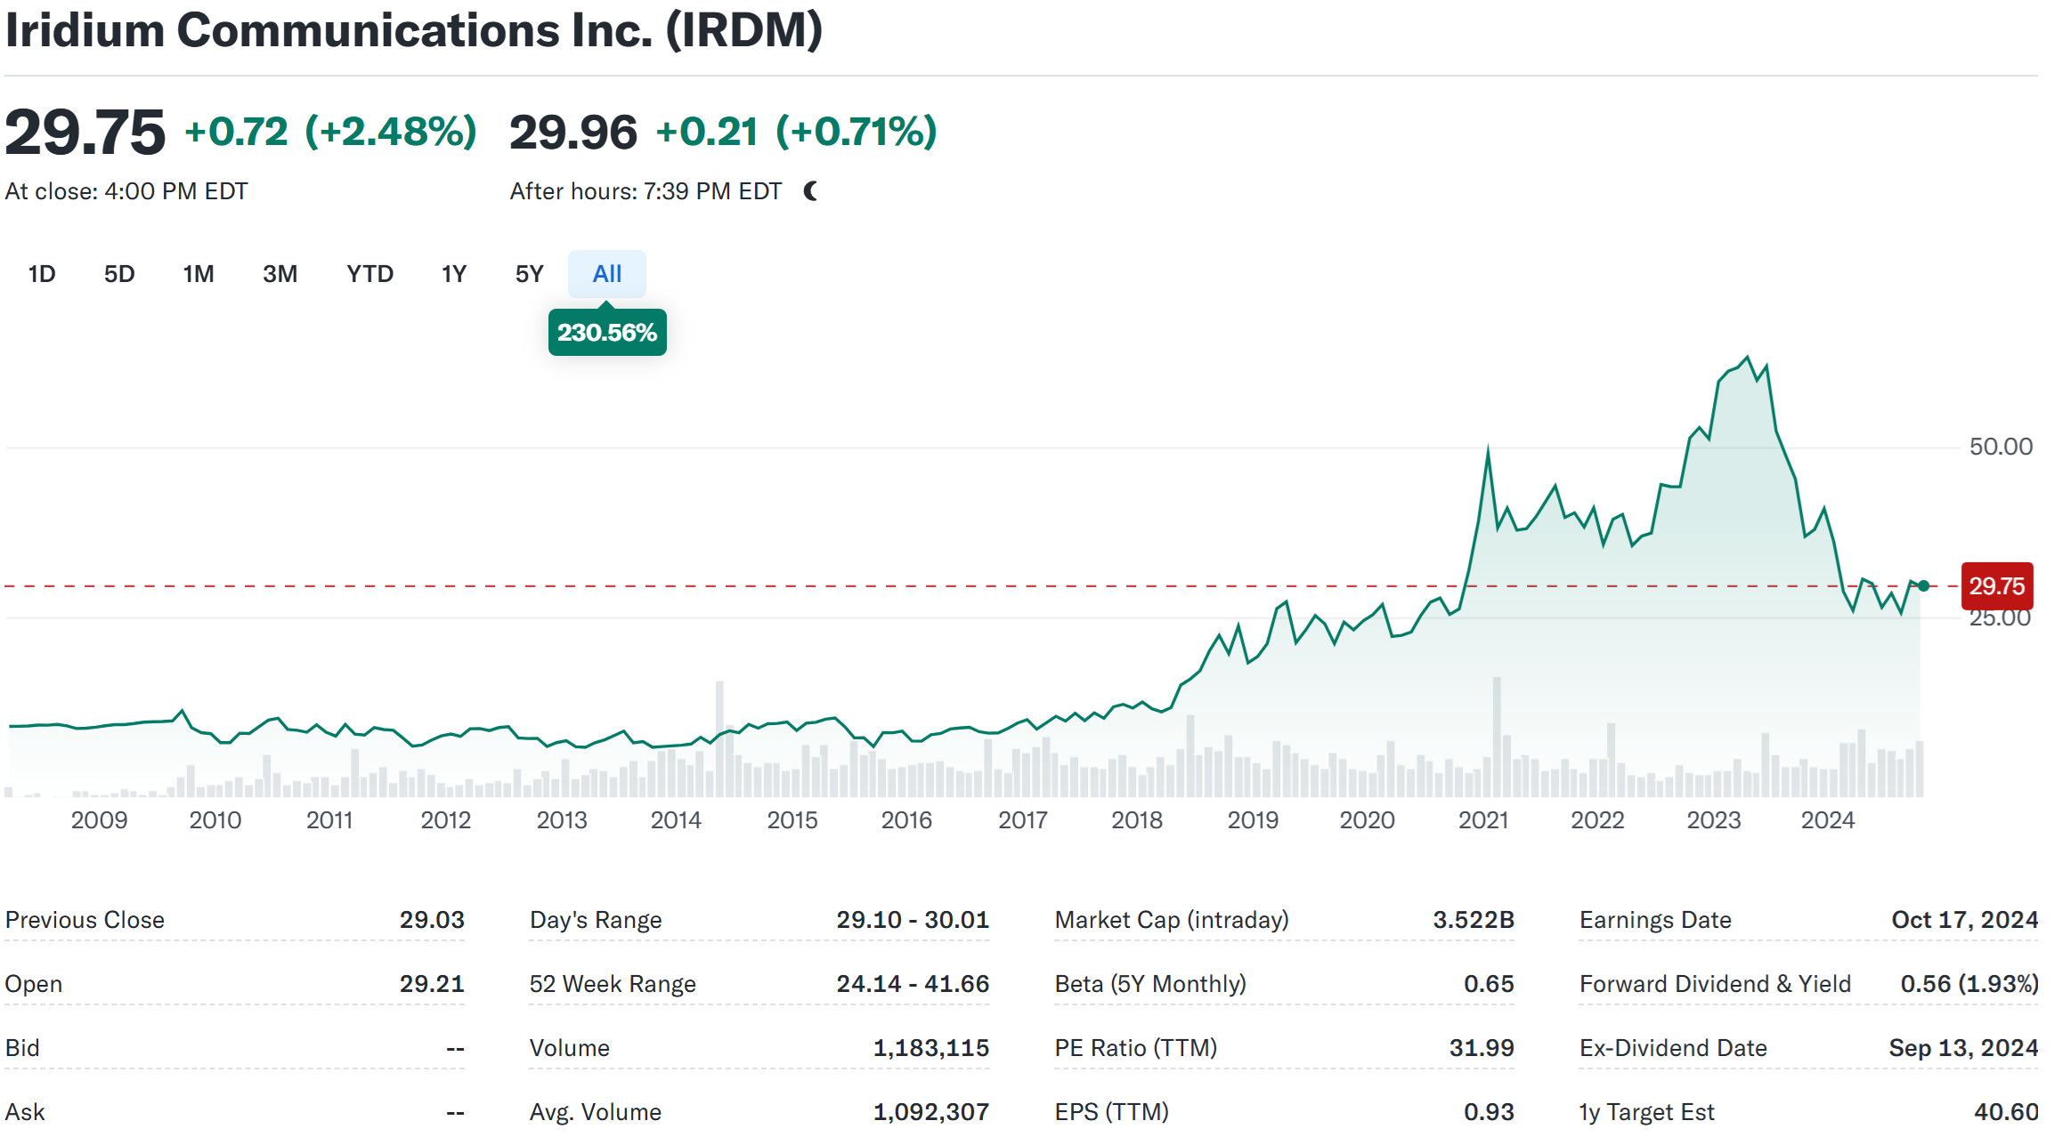This screenshot has height=1145, width=2054.
Task: Click the 230.56% gain badge
Action: click(x=607, y=333)
